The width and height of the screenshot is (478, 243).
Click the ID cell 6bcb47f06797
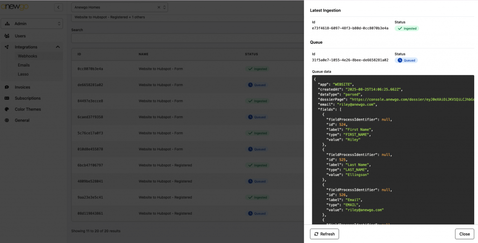tap(90, 165)
